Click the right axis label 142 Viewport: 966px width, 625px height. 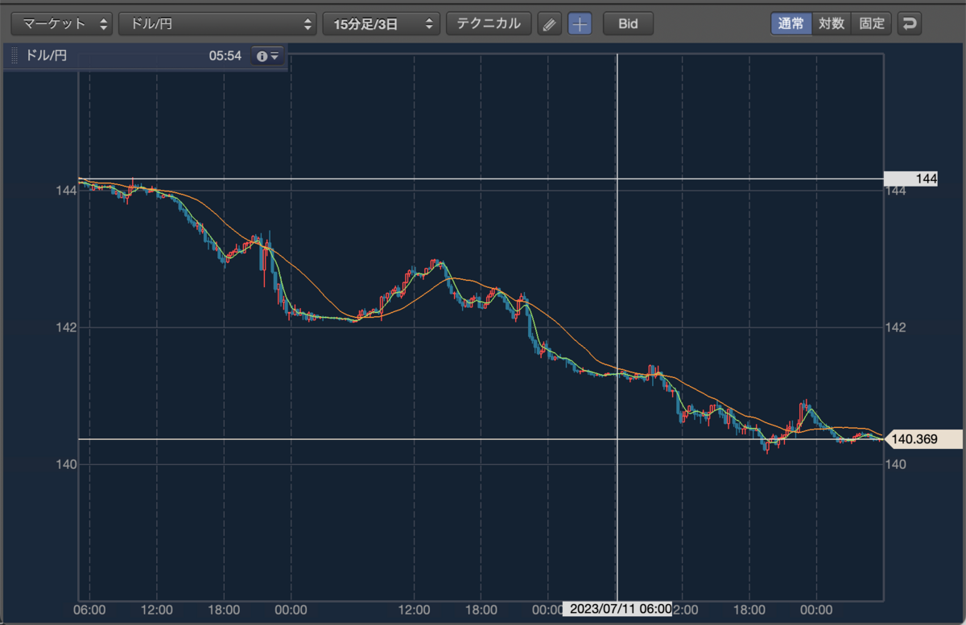click(x=895, y=327)
